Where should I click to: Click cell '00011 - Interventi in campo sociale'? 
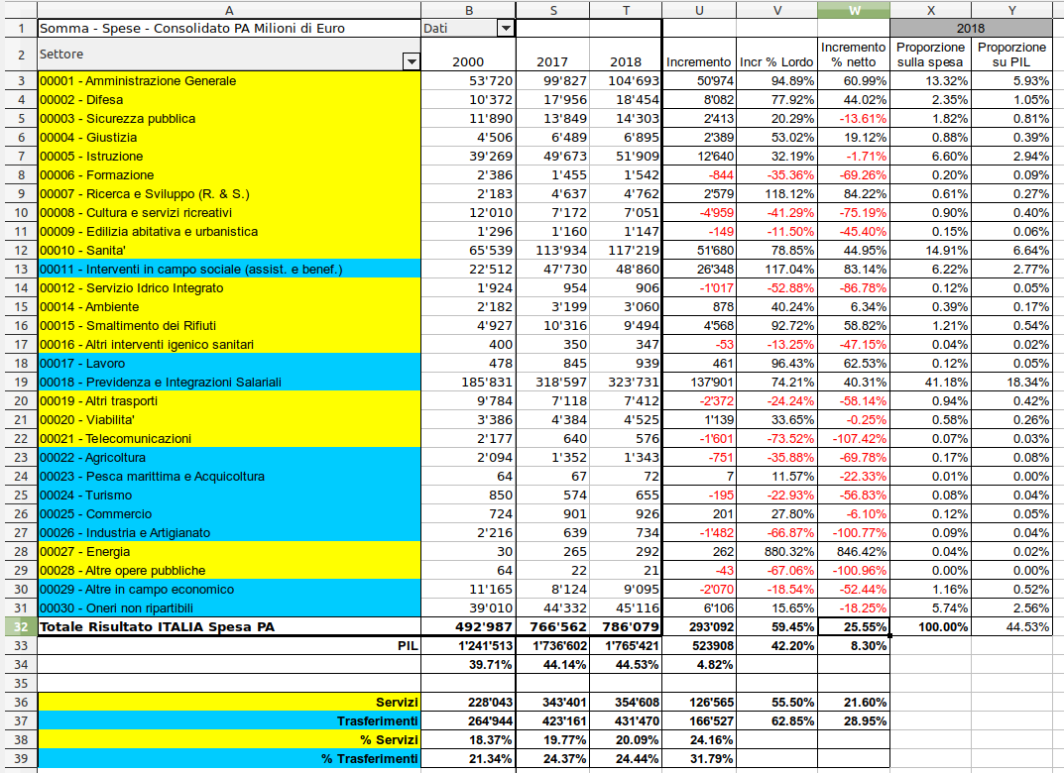click(x=229, y=270)
